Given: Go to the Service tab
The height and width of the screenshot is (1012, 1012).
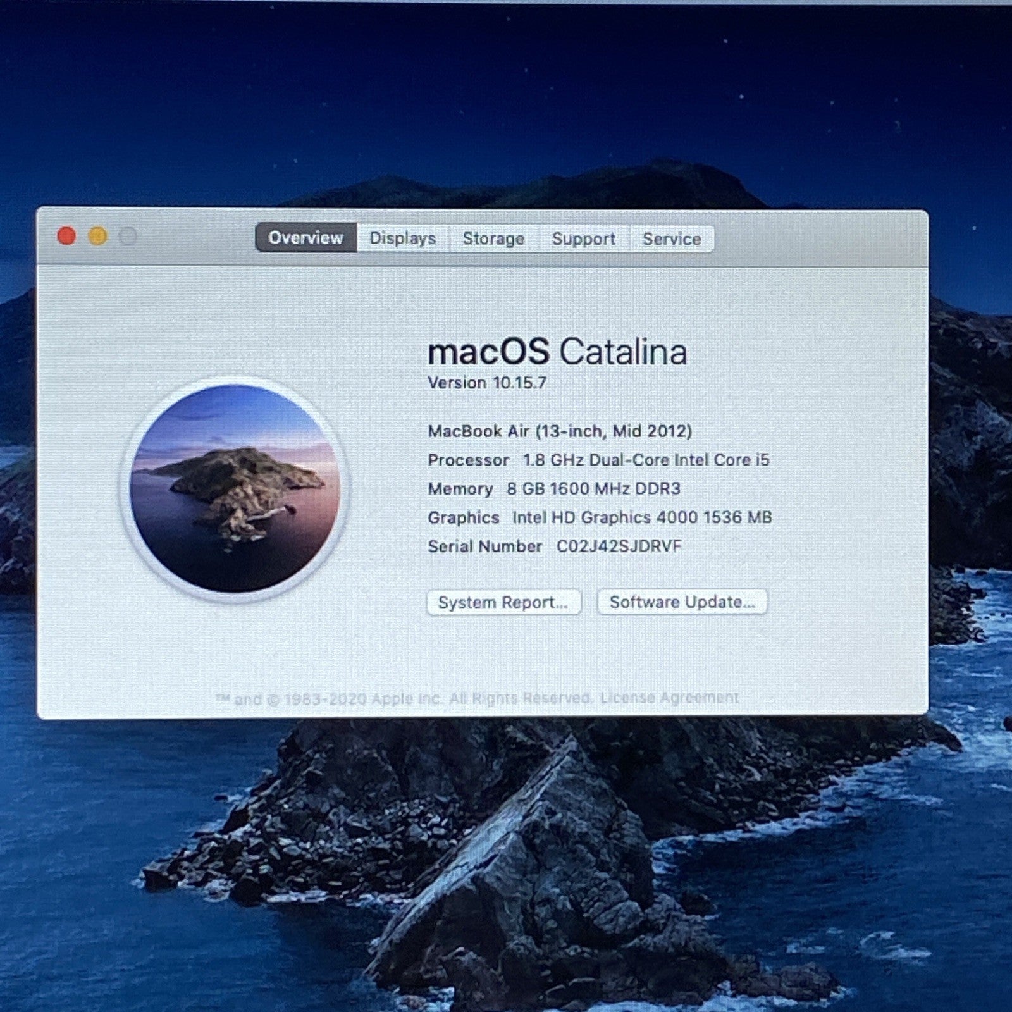Looking at the screenshot, I should (x=672, y=239).
